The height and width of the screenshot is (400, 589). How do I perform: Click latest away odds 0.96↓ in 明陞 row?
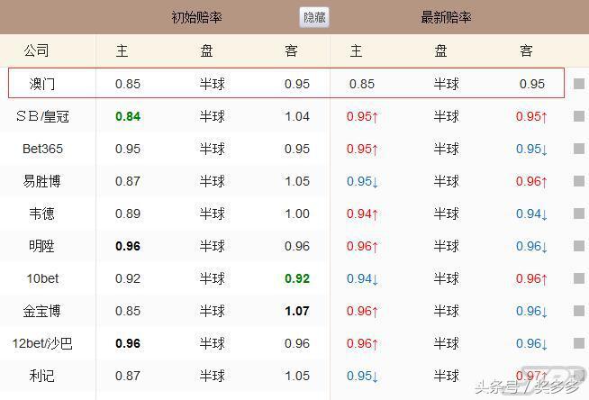tap(531, 246)
